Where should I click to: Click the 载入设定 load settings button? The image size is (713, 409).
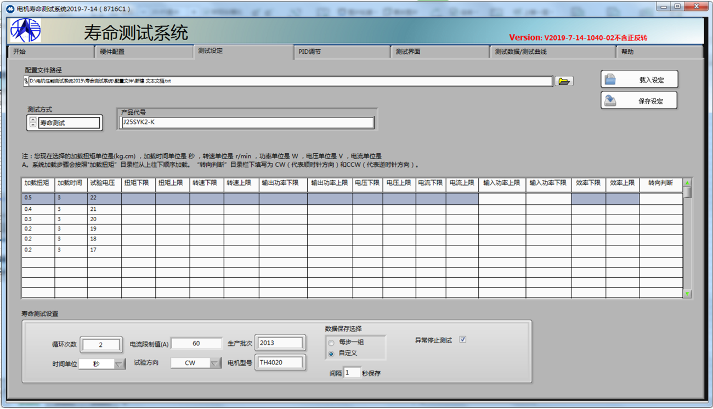click(639, 80)
